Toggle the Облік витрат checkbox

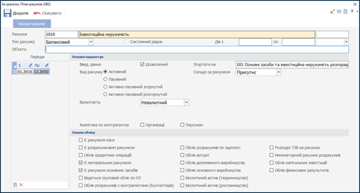click(x=182, y=155)
